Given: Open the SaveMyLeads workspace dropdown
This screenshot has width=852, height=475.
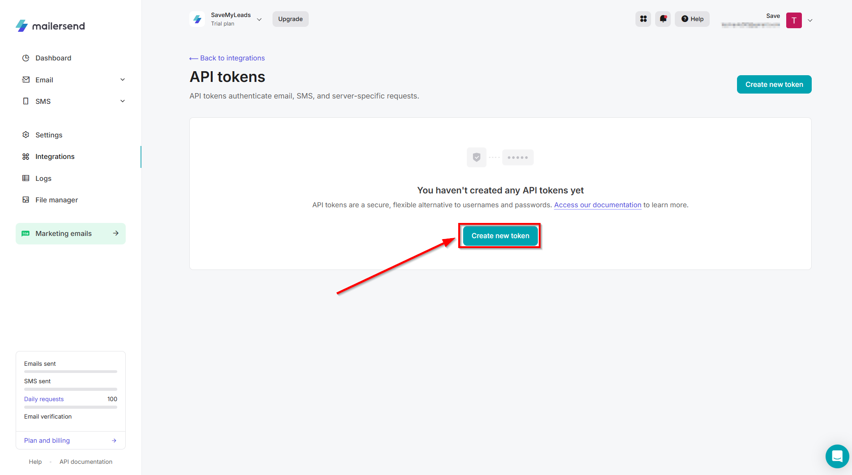Looking at the screenshot, I should (x=259, y=19).
